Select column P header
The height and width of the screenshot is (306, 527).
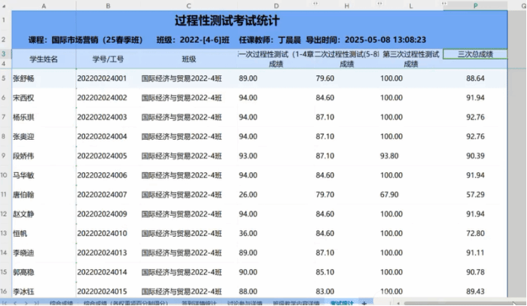pos(475,6)
